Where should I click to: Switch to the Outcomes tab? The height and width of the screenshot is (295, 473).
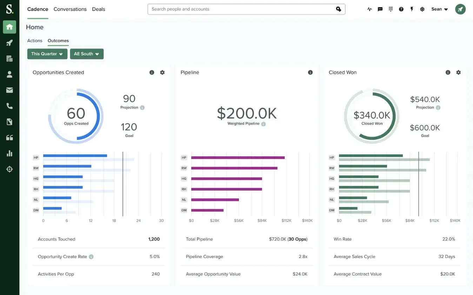(x=58, y=40)
